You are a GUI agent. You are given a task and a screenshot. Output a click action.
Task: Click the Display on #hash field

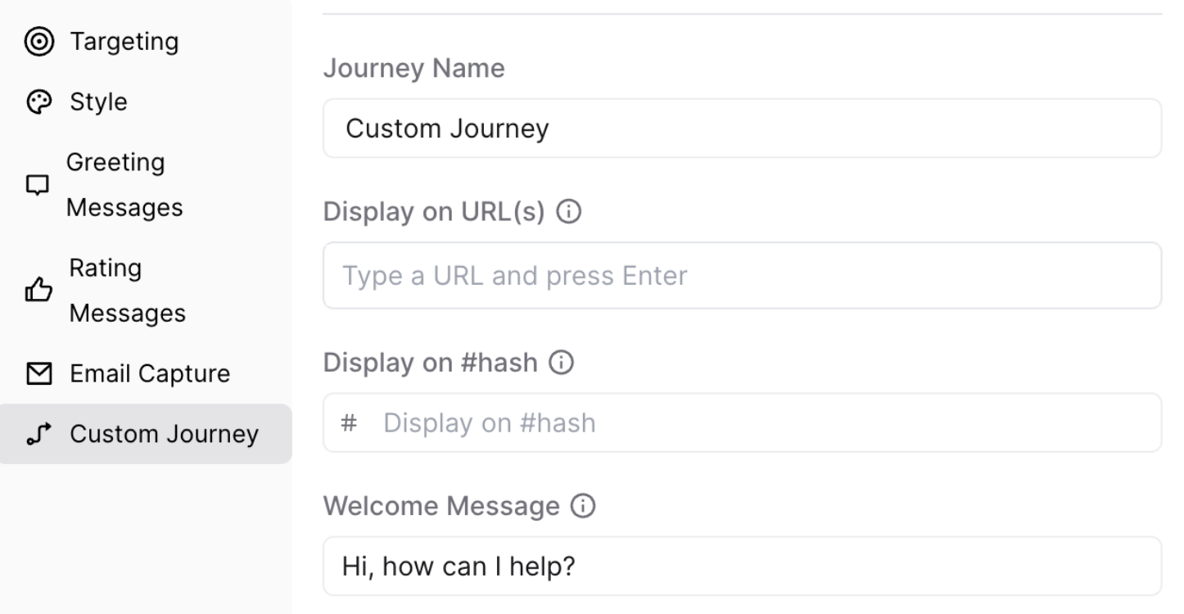[x=761, y=423]
